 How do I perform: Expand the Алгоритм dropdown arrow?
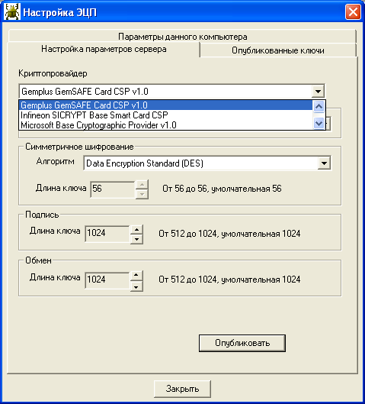(324, 163)
